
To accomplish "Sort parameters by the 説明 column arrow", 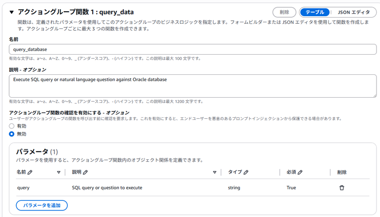I will (214, 172).
